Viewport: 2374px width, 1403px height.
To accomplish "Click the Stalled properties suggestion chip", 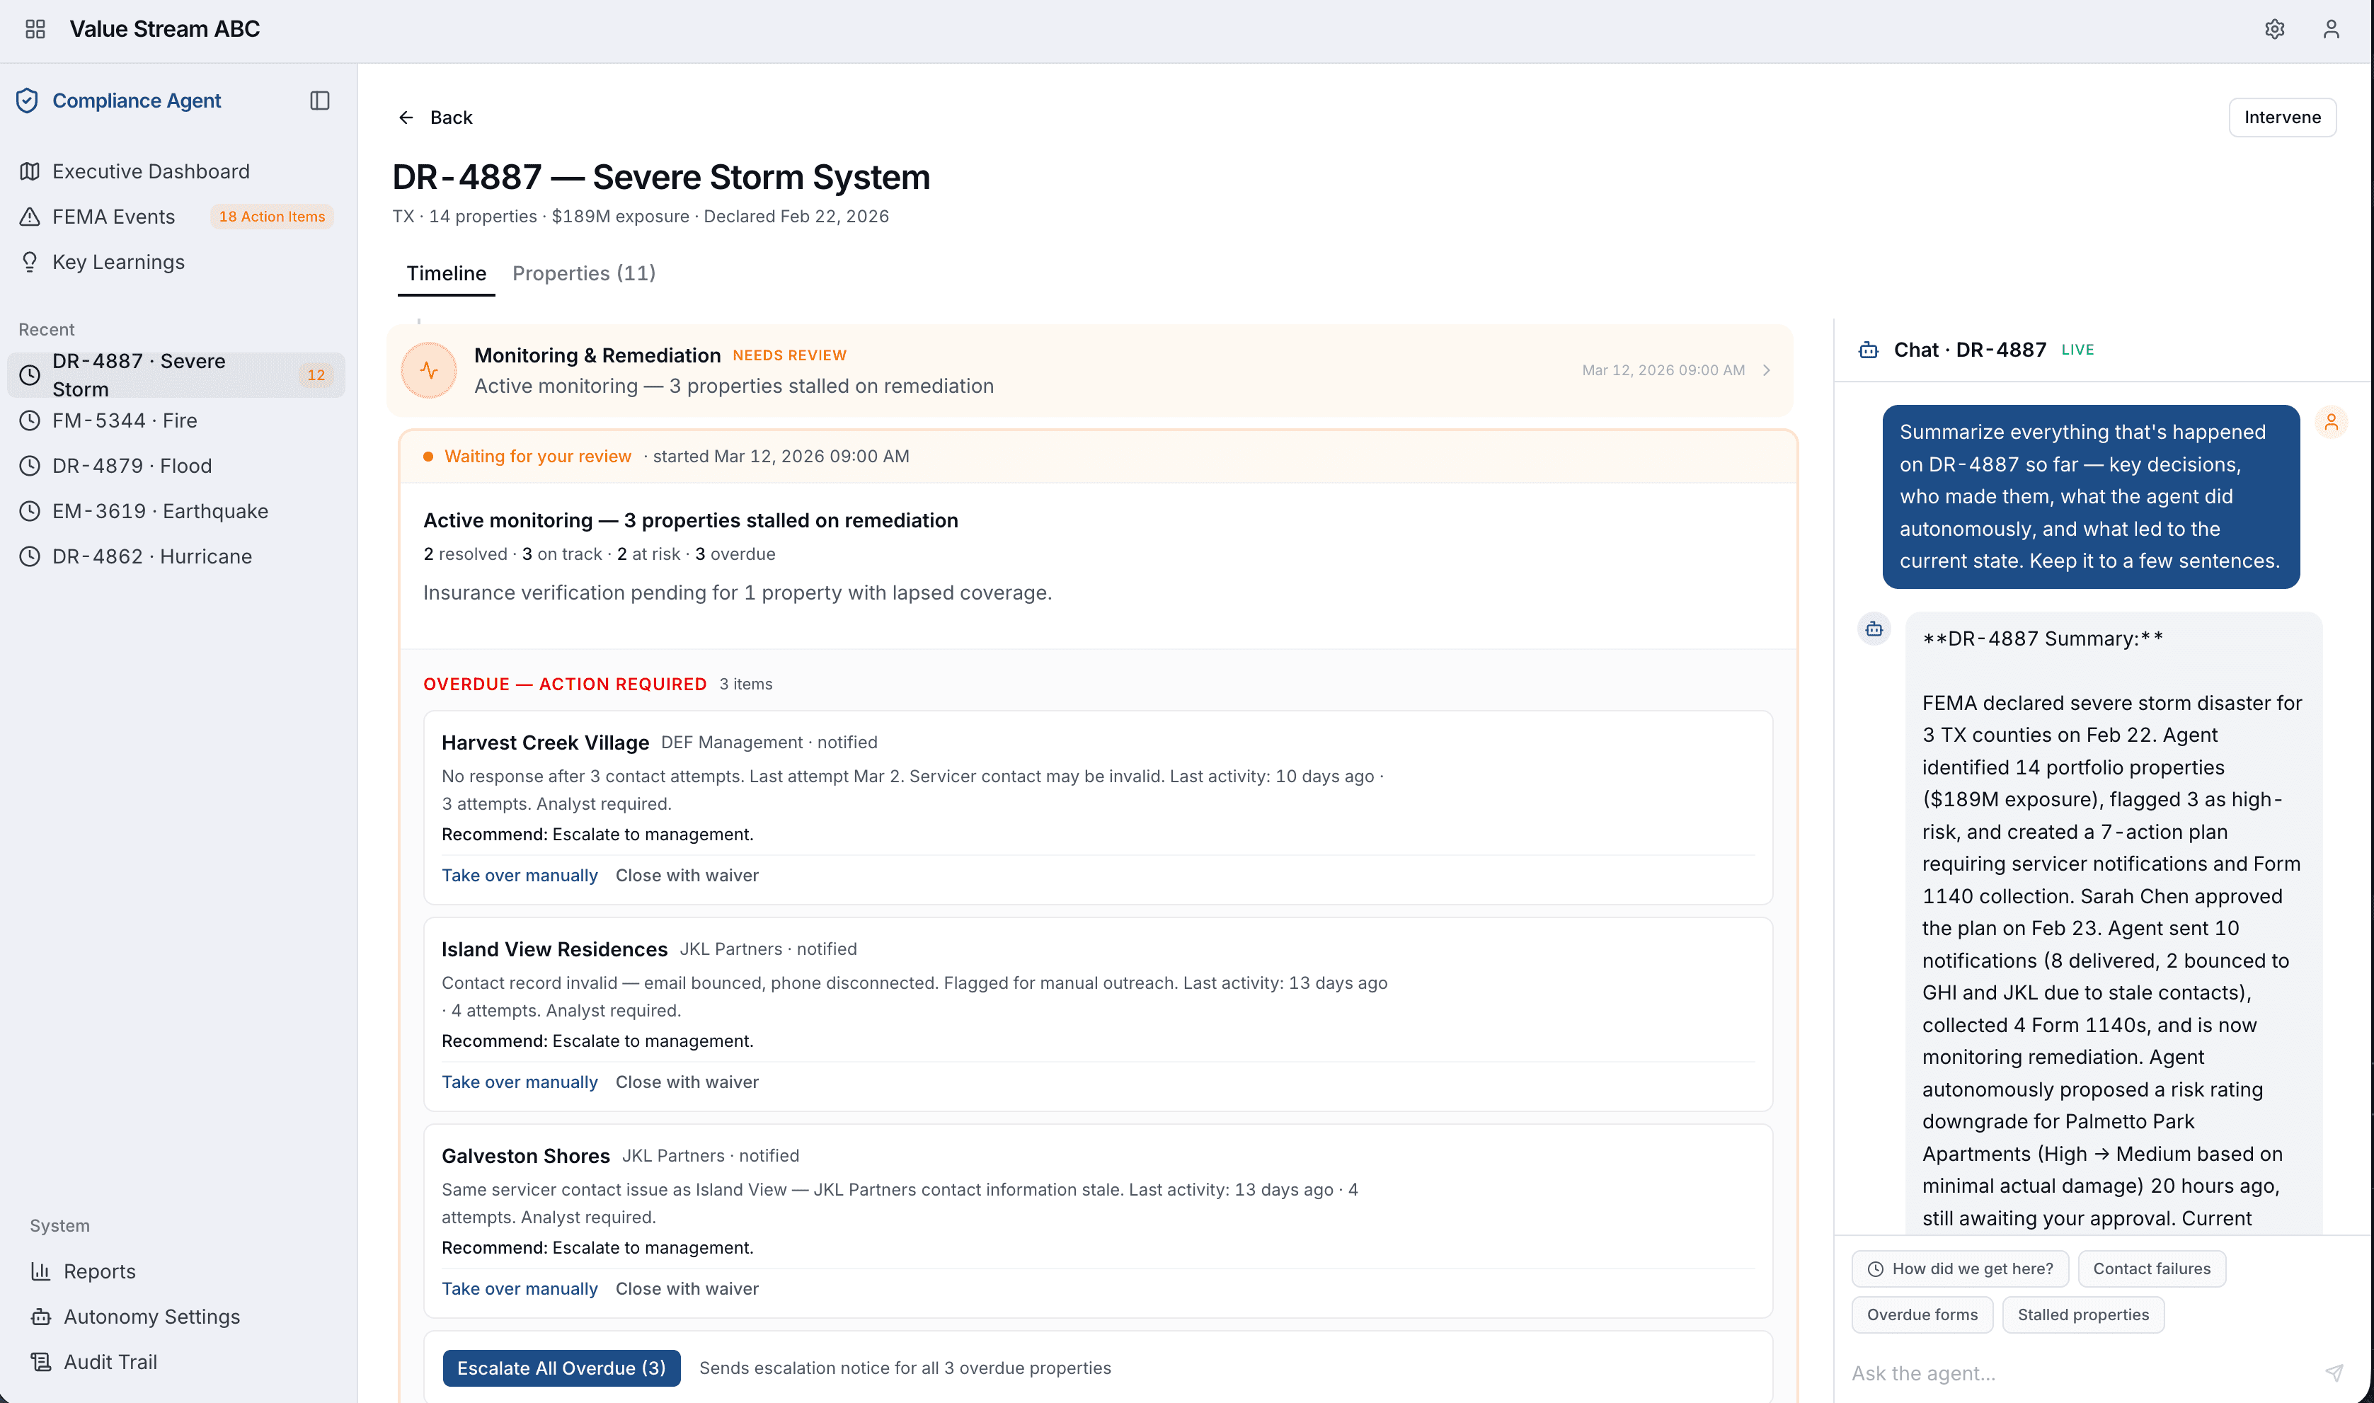I will coord(2083,1315).
